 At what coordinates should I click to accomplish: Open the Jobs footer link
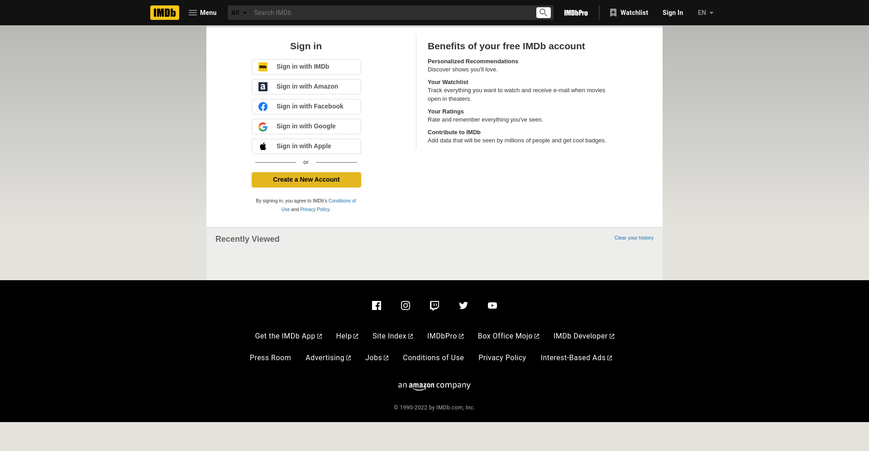pyautogui.click(x=377, y=358)
